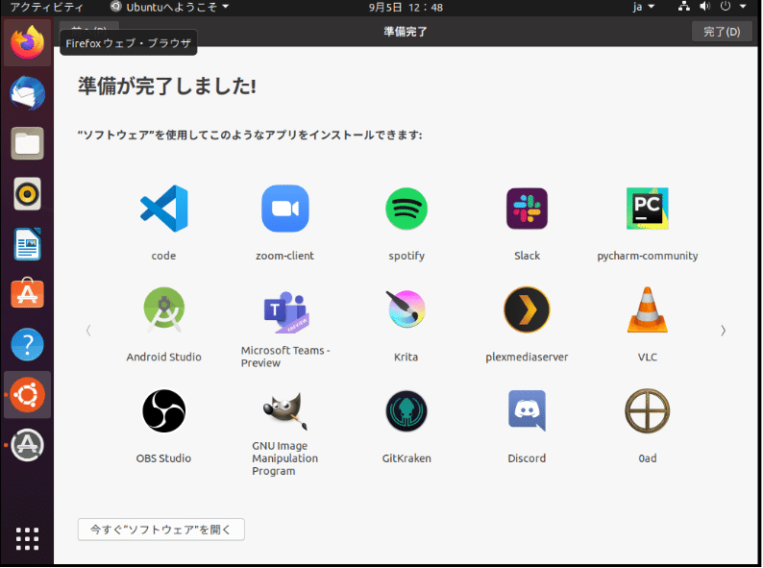Click the Discord label text

click(x=527, y=458)
